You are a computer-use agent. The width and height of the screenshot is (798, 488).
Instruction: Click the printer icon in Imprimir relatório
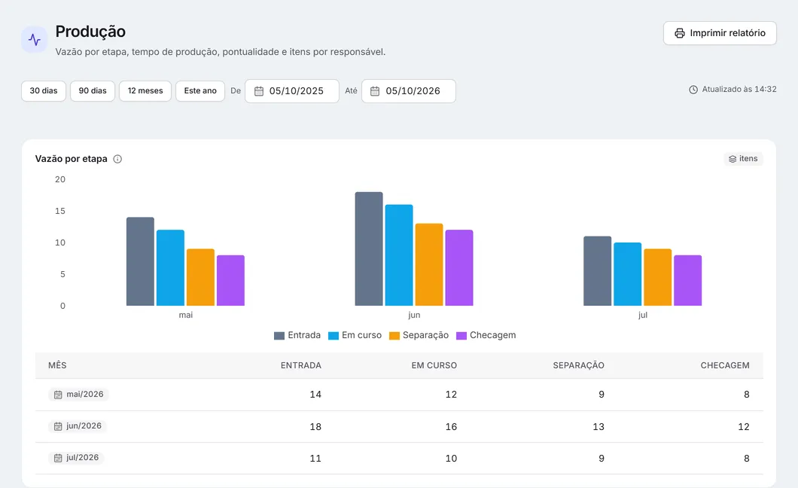point(679,33)
